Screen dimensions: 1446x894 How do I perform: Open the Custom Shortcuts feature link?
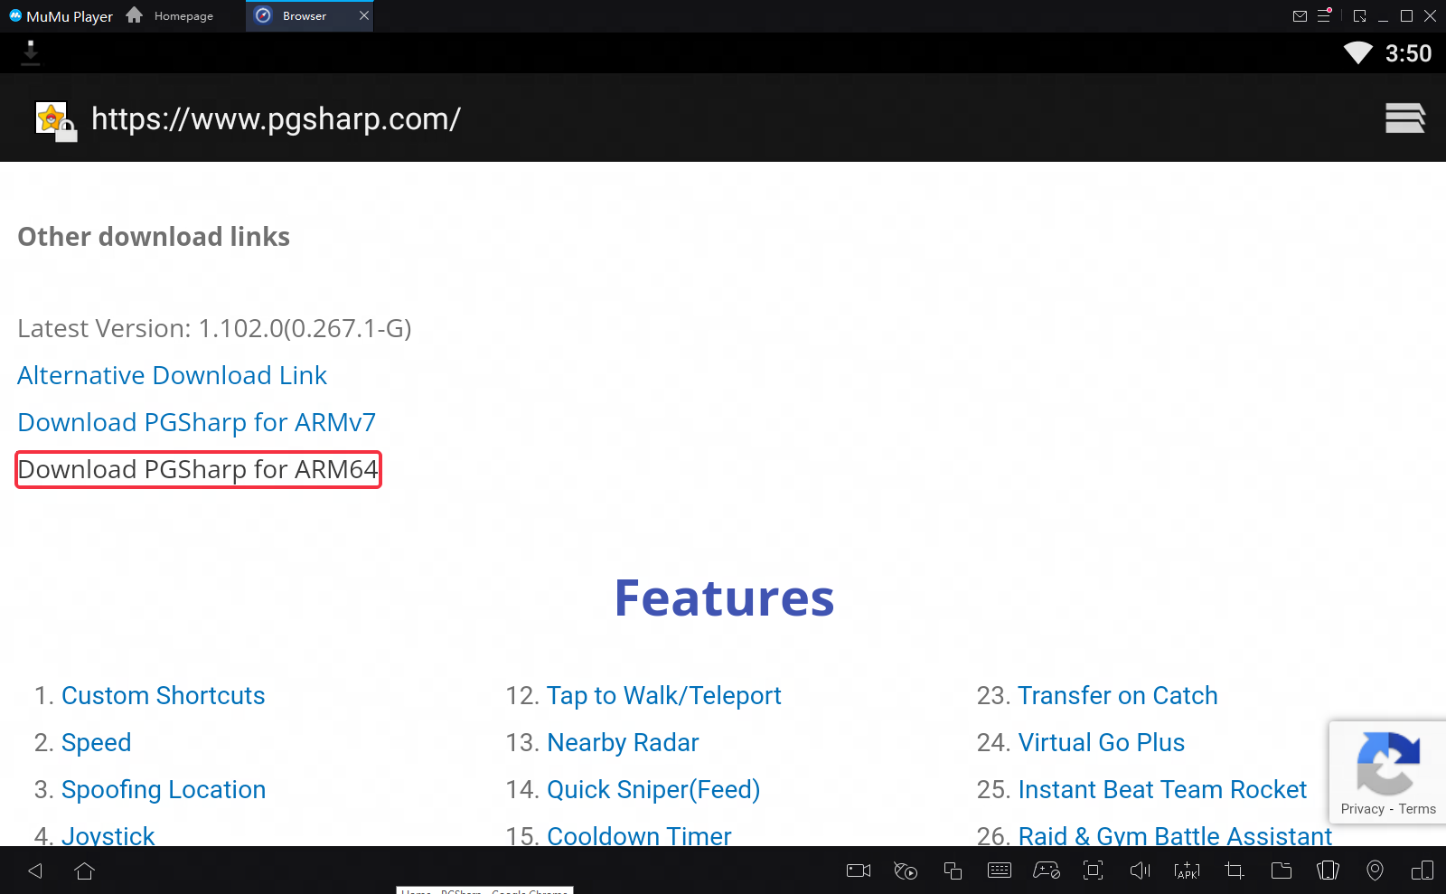163,695
